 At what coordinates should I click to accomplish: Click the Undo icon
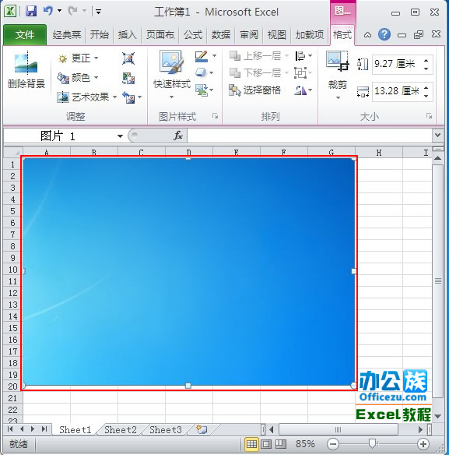(47, 11)
